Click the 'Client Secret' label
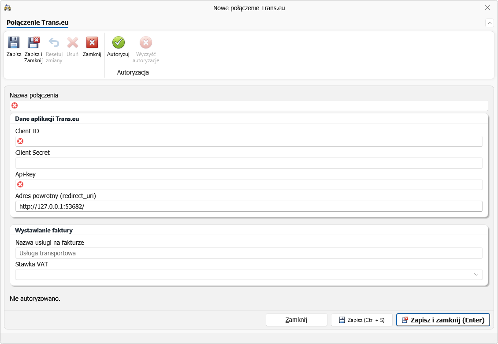Screen dimensions: 498x344 (x=33, y=153)
